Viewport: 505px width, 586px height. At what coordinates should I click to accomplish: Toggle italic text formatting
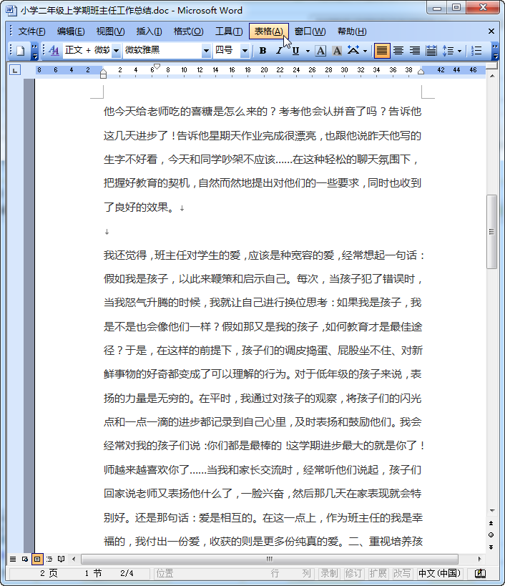tap(279, 51)
